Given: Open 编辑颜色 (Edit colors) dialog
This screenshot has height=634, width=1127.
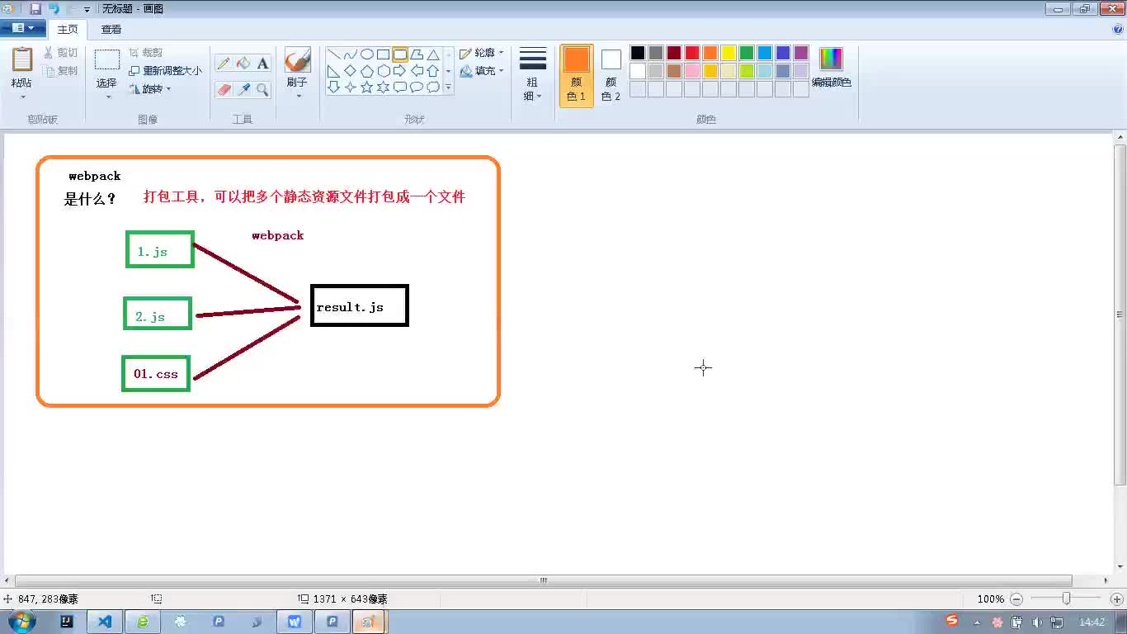Looking at the screenshot, I should (832, 69).
